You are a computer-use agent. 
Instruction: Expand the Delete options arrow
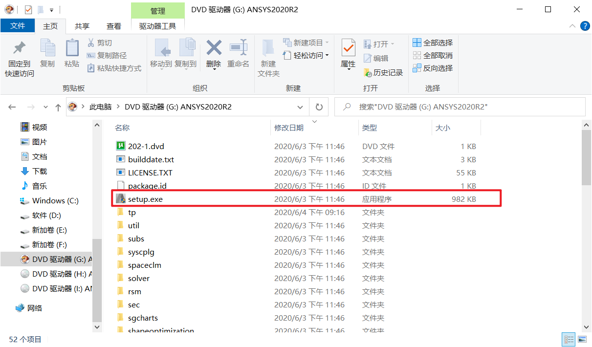click(x=214, y=69)
